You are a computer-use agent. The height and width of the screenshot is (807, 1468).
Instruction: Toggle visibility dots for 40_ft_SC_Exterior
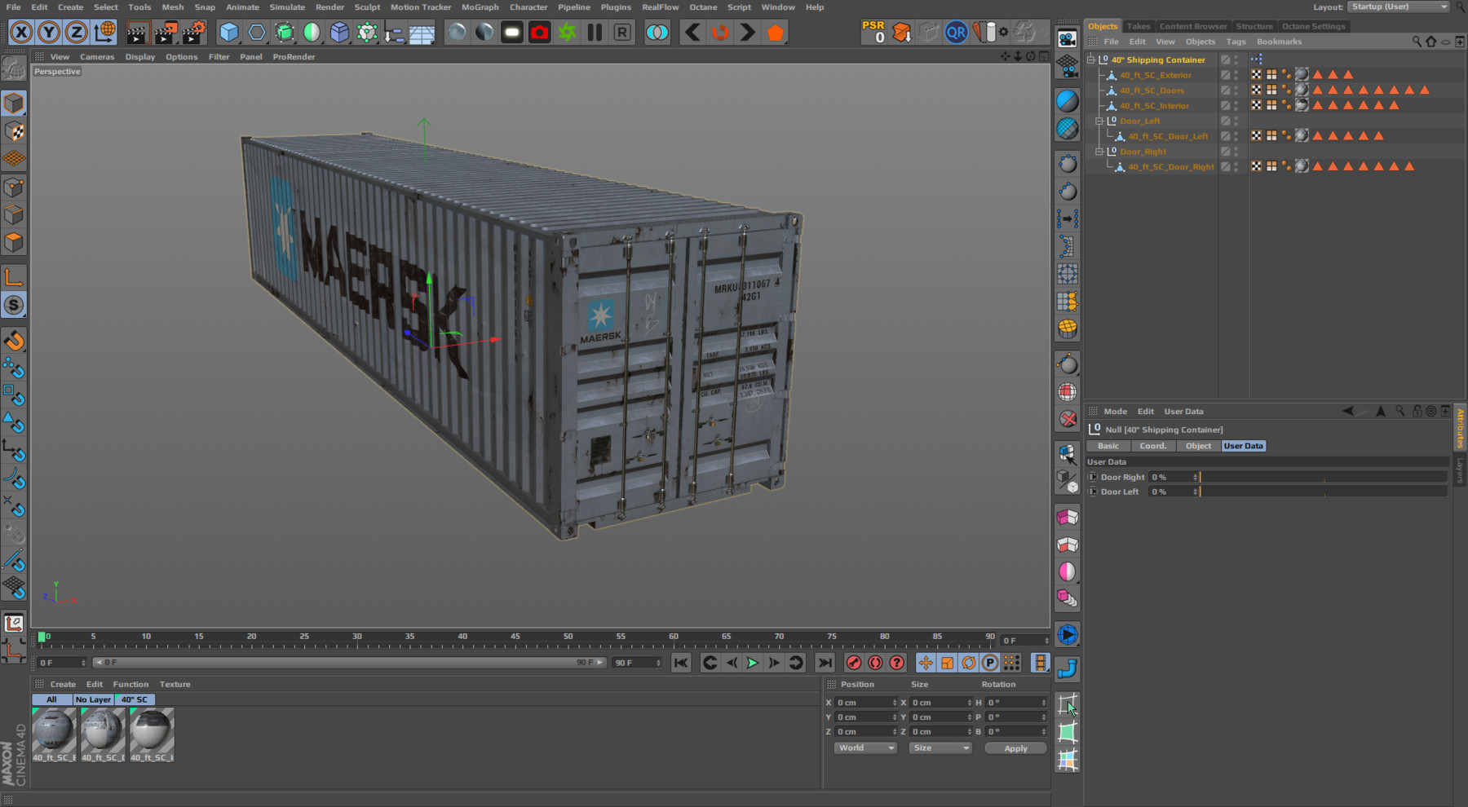pyautogui.click(x=1236, y=75)
